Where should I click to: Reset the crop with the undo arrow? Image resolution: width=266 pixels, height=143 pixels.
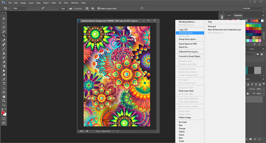pos(142,8)
